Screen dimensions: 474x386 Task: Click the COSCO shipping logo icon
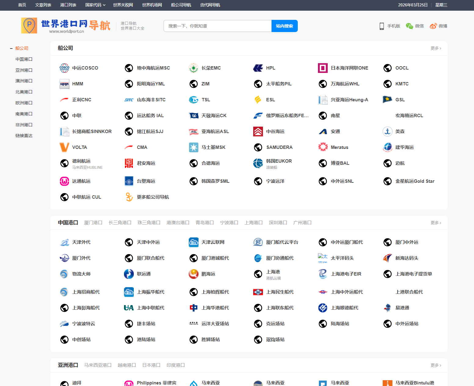pyautogui.click(x=64, y=68)
